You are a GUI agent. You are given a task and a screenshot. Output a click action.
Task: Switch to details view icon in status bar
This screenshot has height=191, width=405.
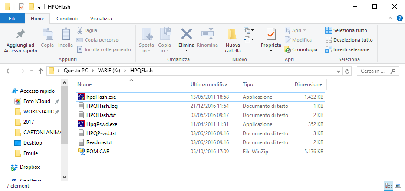[x=389, y=185]
